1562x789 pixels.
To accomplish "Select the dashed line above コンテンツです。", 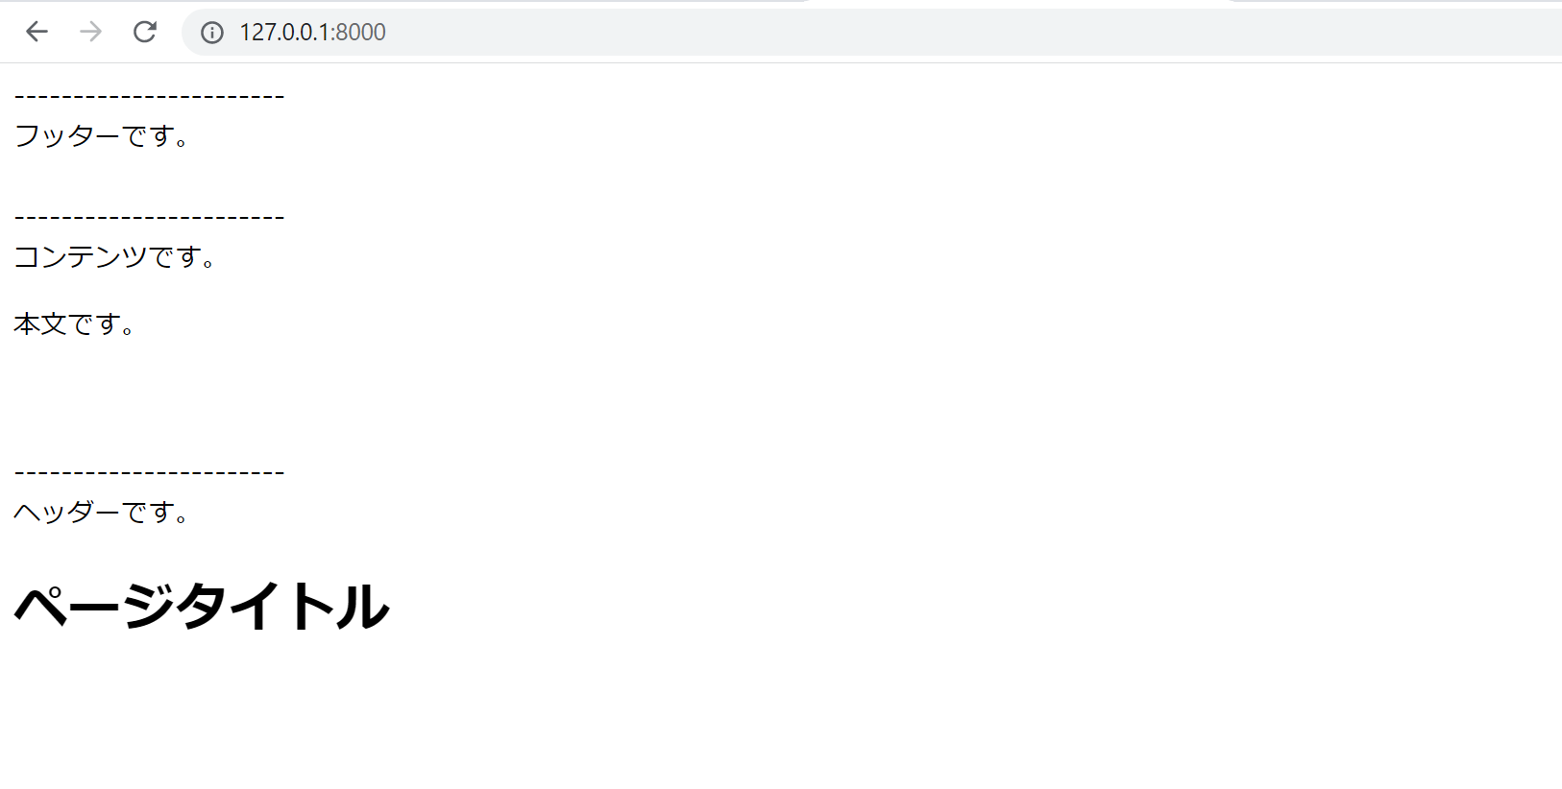I will tap(149, 218).
